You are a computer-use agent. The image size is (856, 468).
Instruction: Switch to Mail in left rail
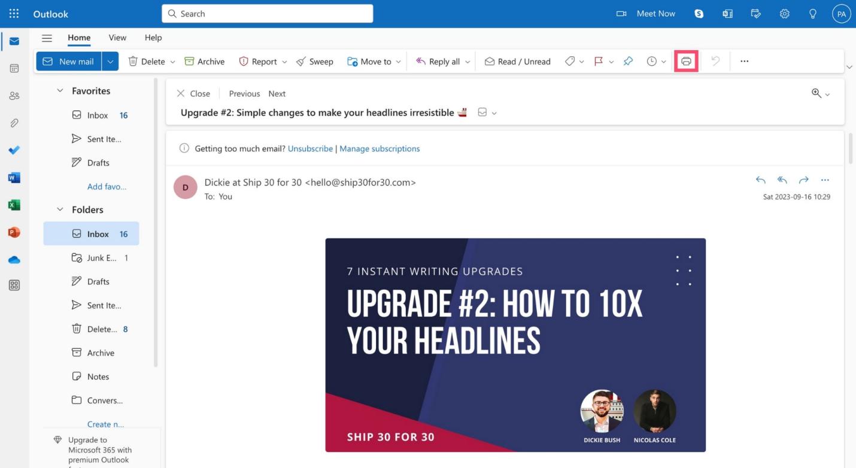tap(14, 41)
